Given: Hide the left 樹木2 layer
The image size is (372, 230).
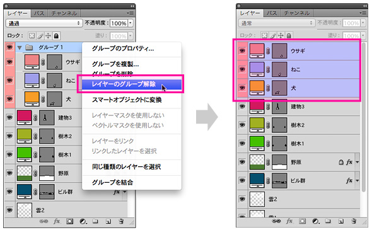Looking at the screenshot, I should (9, 136).
